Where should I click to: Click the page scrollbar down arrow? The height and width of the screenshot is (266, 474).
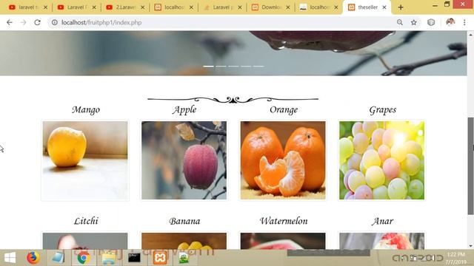[471, 245]
